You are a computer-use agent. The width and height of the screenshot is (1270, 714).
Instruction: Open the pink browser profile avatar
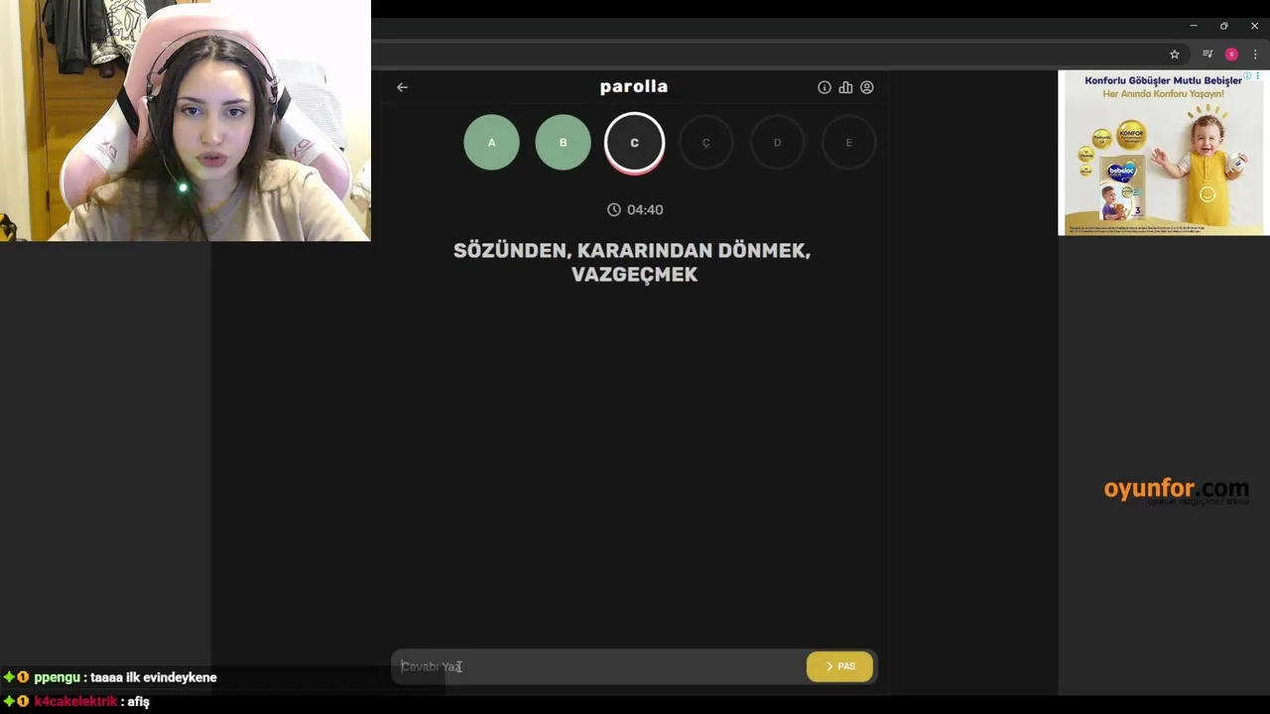(1231, 55)
